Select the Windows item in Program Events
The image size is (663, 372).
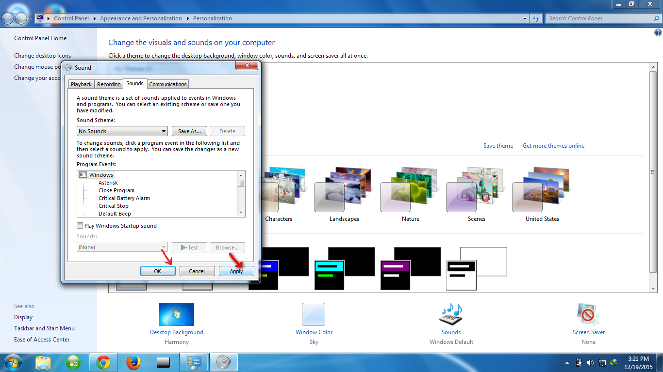101,175
